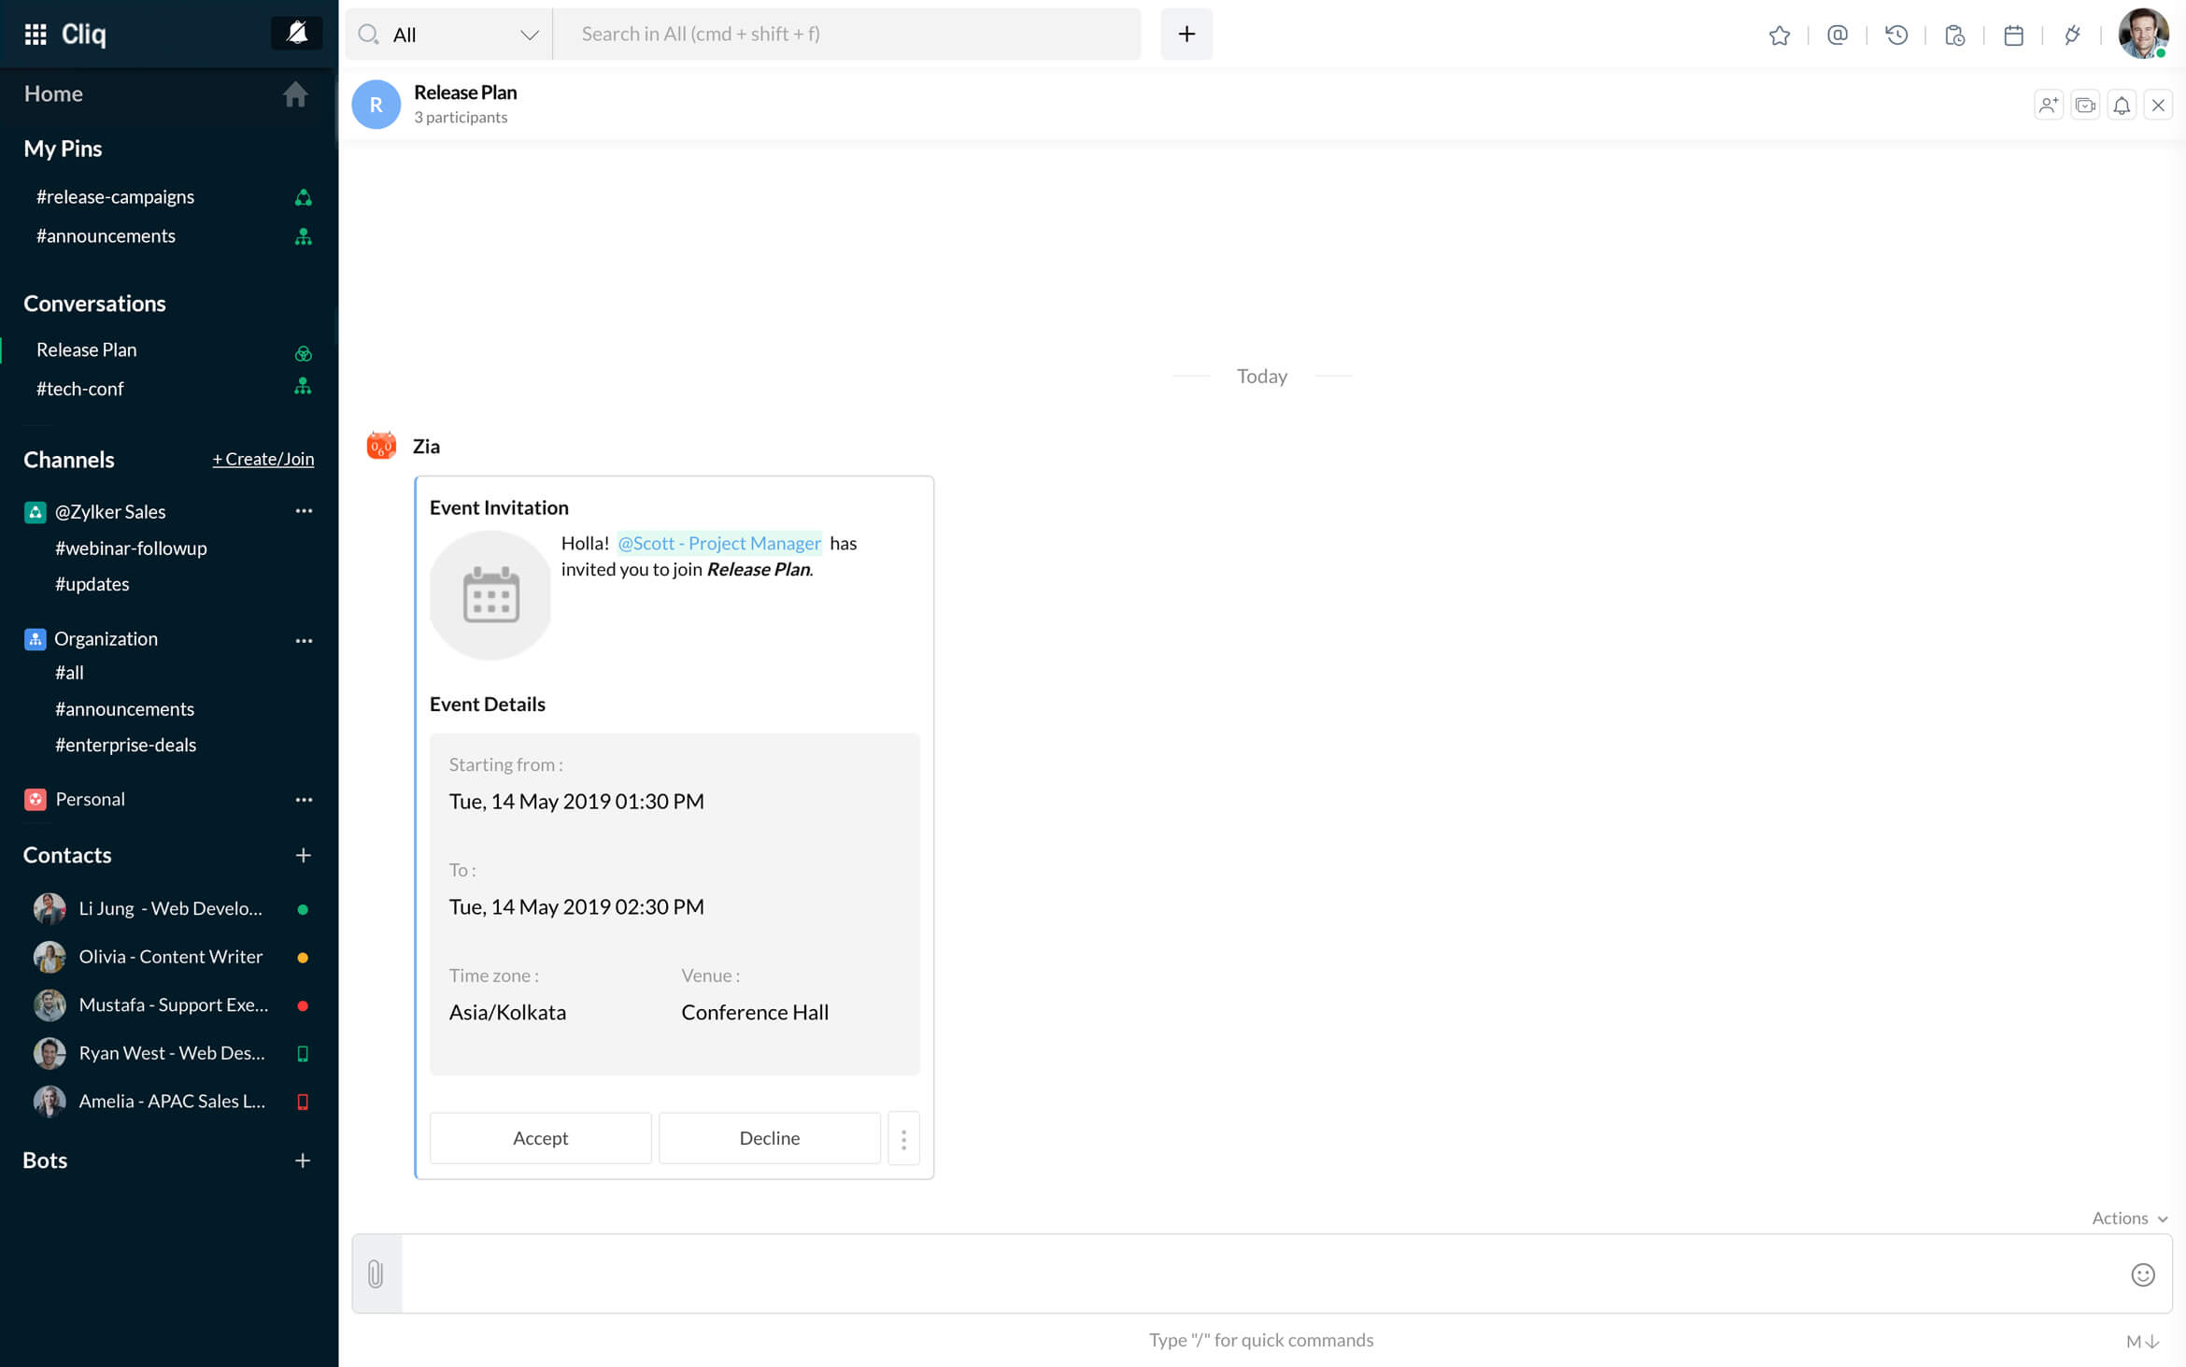Click the starred messages icon

1779,33
